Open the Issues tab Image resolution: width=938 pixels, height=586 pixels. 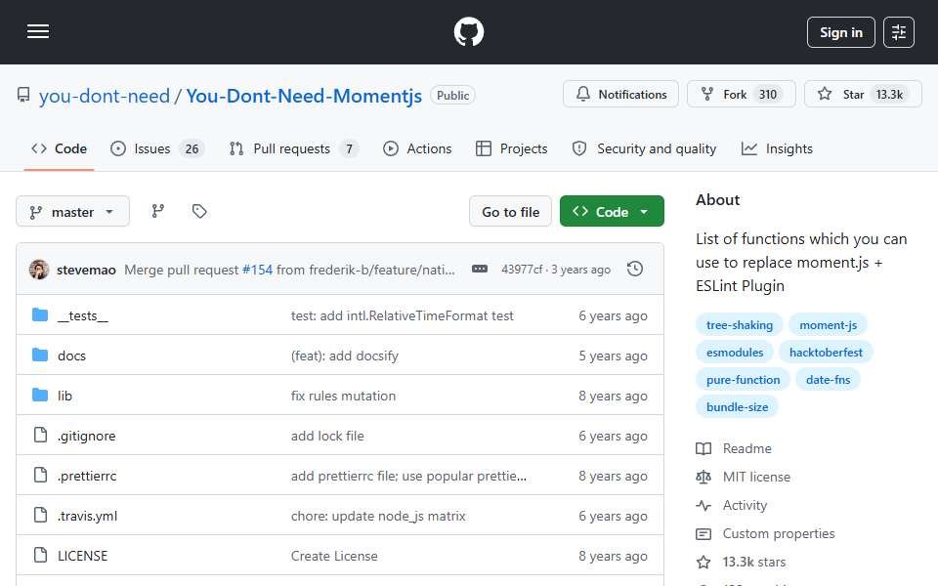coord(157,148)
